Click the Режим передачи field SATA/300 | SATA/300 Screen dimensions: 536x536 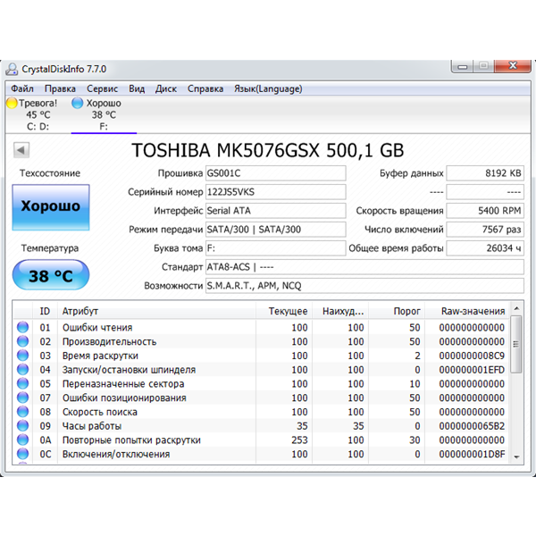pos(275,230)
